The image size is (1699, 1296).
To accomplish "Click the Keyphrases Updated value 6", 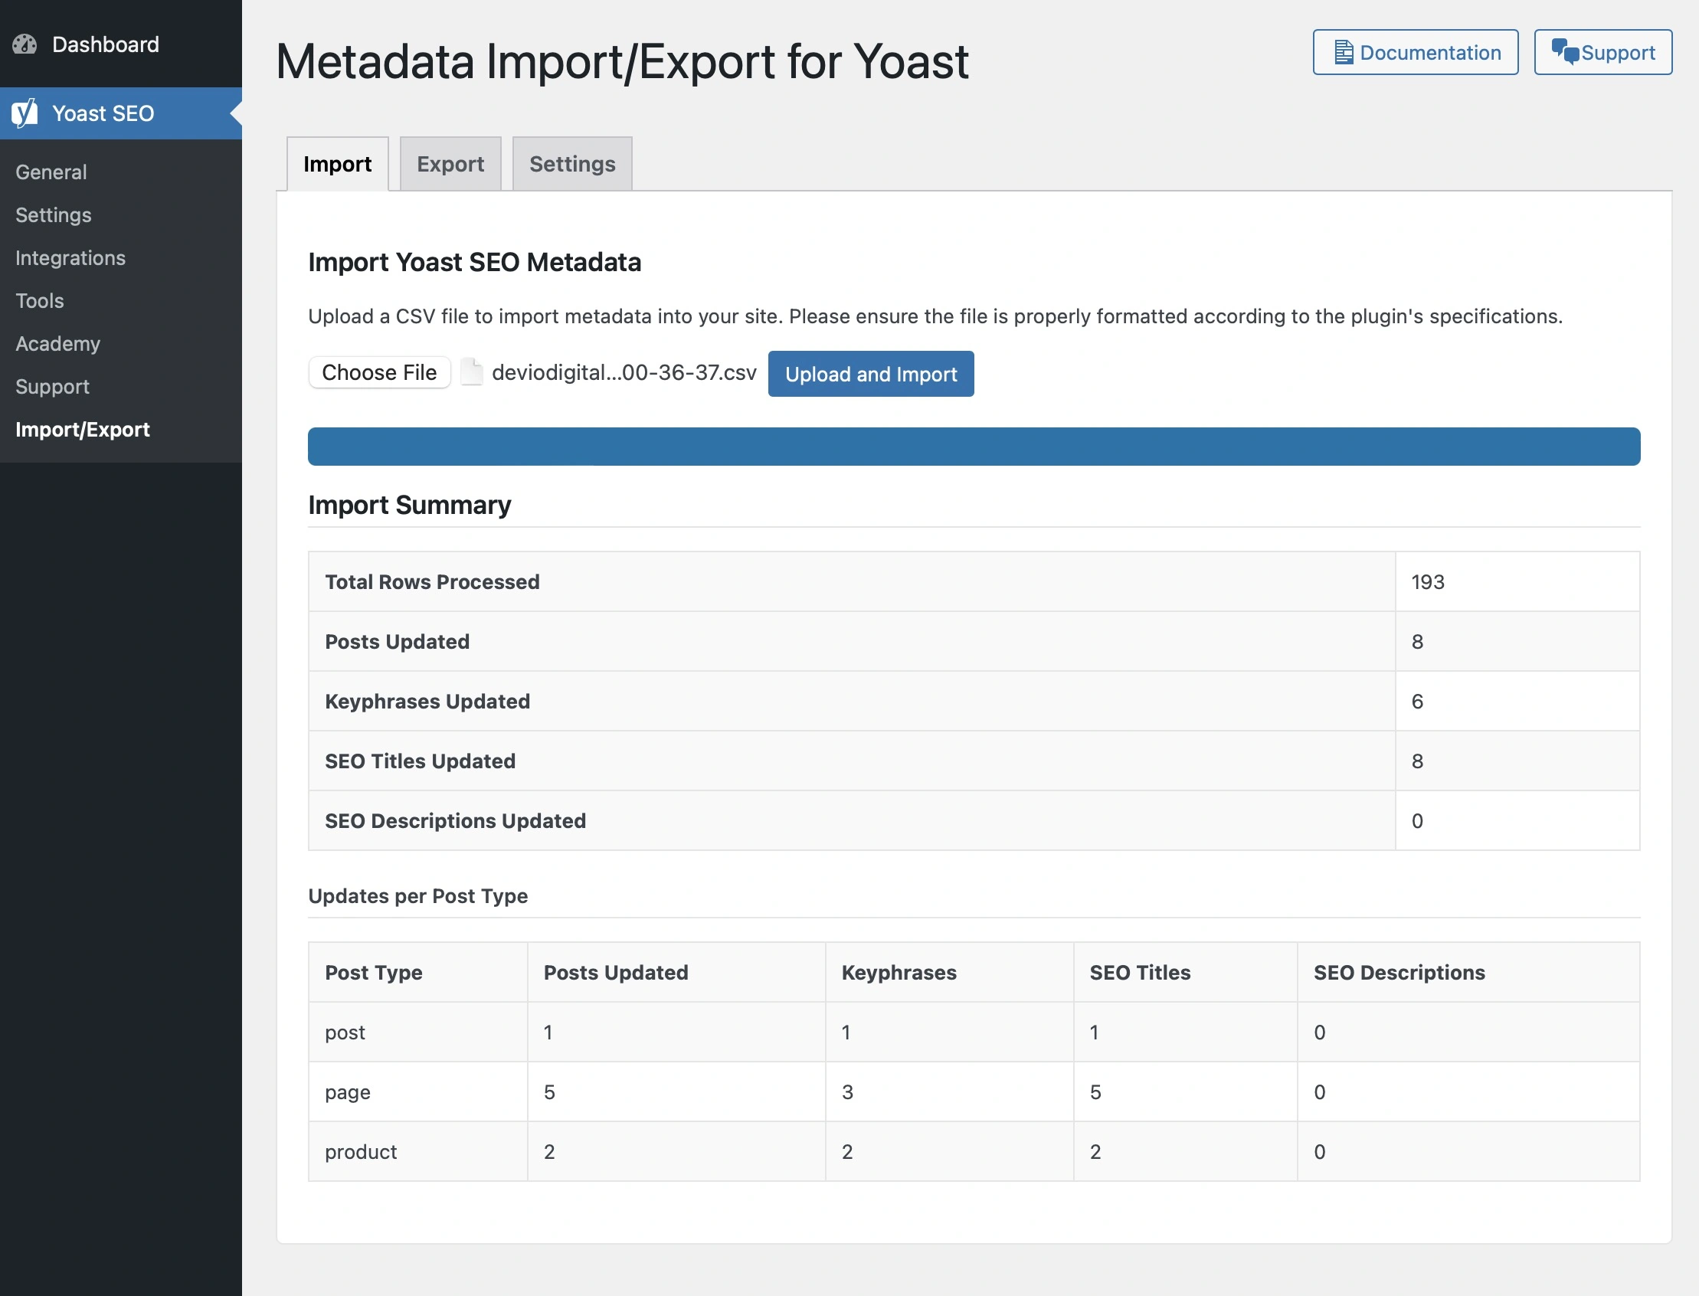I will tap(1416, 701).
